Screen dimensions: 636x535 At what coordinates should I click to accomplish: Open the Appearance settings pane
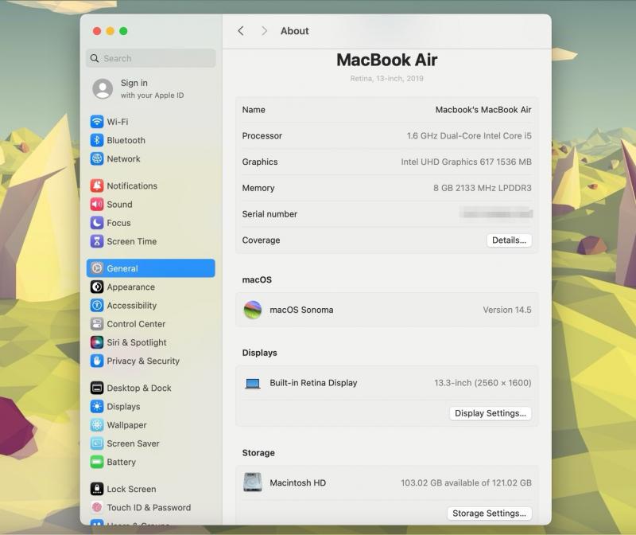(130, 287)
